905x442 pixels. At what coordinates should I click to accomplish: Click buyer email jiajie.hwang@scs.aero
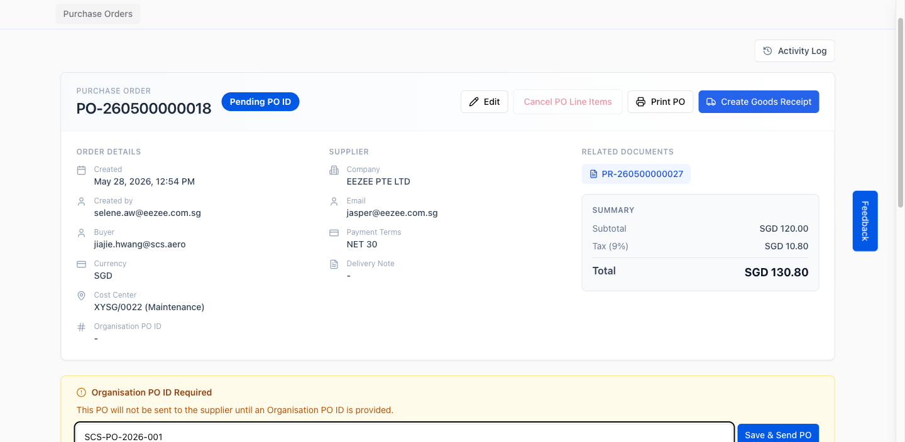coord(140,244)
